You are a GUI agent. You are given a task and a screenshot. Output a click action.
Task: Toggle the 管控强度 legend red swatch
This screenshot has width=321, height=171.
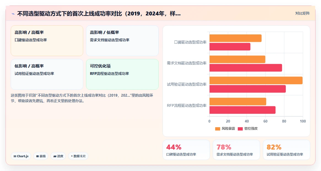[x=240, y=129]
